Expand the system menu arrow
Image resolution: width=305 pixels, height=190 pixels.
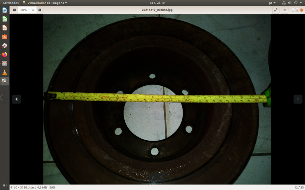(x=301, y=3)
